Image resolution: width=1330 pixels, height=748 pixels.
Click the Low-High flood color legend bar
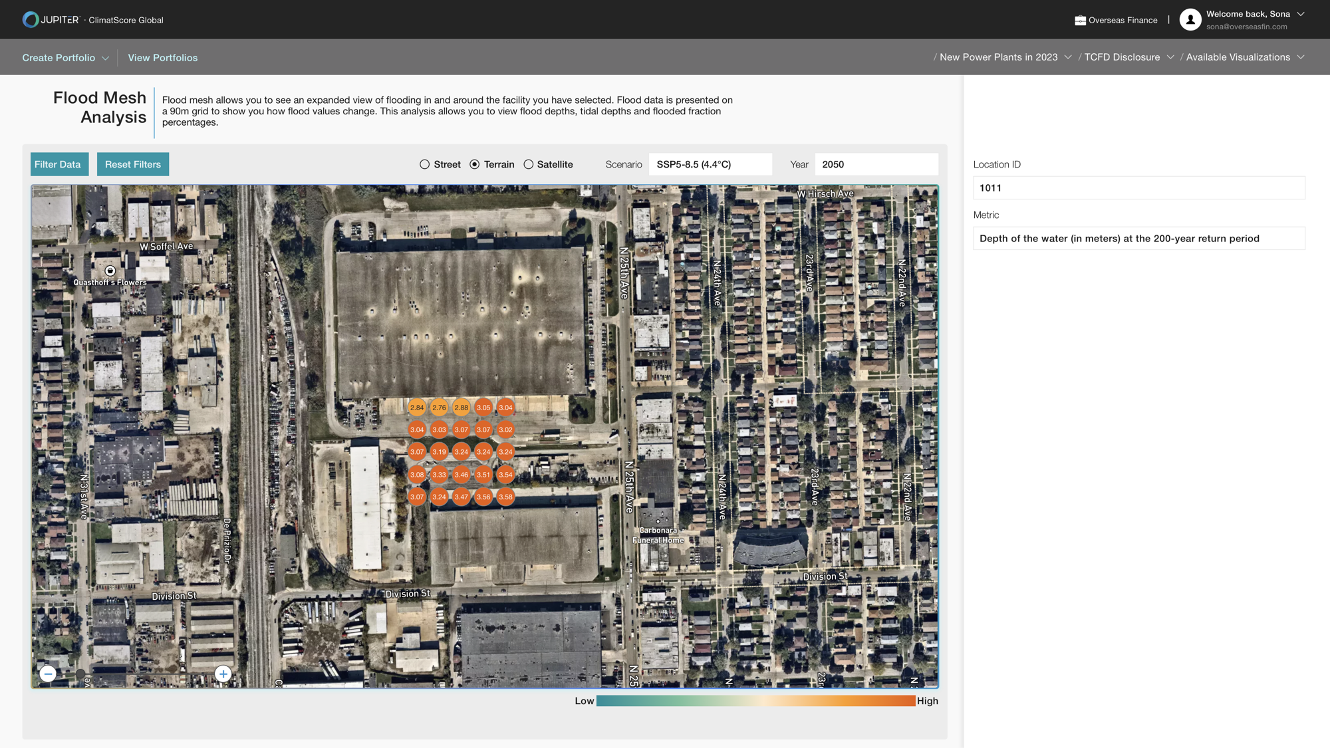pyautogui.click(x=756, y=701)
